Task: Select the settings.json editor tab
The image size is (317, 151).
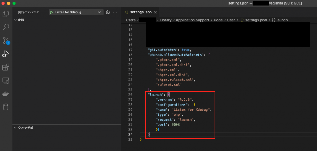Action: click(x=140, y=12)
